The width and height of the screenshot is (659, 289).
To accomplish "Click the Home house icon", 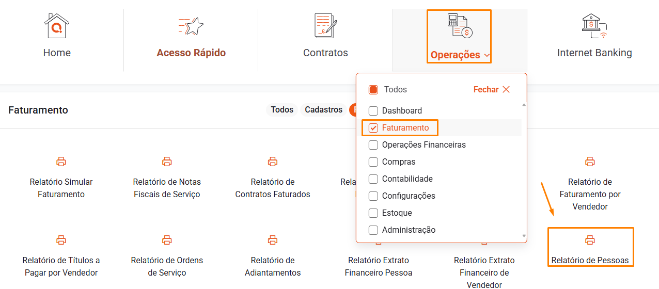I will pos(57,26).
